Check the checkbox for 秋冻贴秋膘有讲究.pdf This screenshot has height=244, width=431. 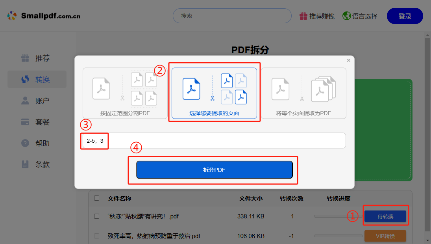96,216
